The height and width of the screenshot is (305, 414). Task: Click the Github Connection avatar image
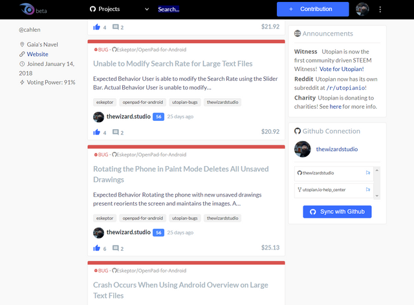(x=303, y=149)
